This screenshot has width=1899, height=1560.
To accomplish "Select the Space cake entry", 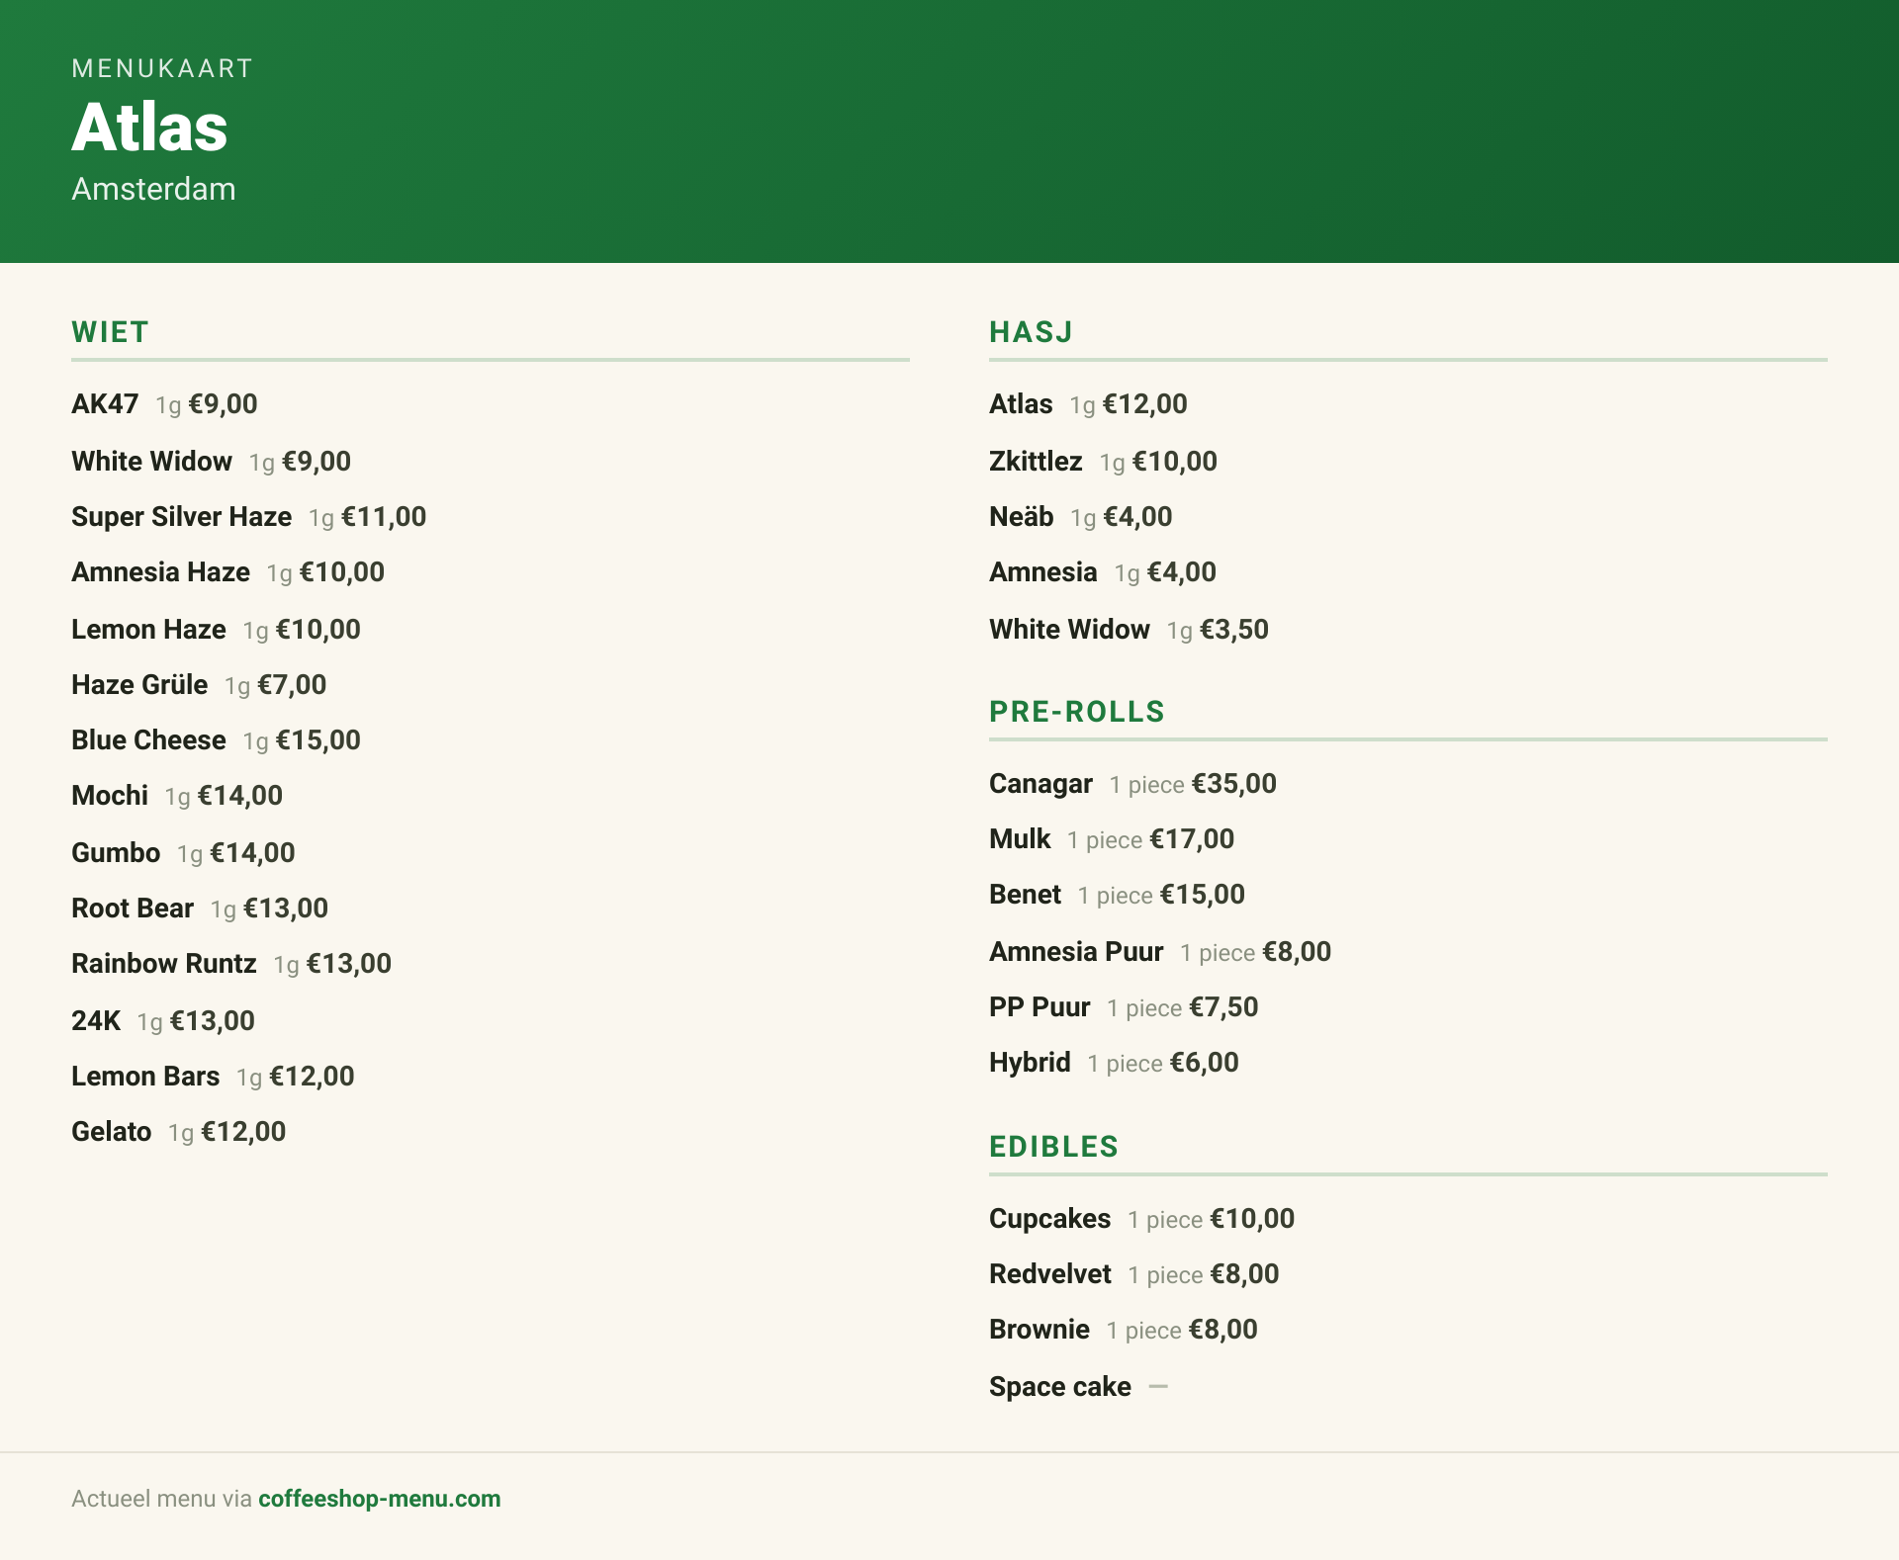I will point(1078,1387).
